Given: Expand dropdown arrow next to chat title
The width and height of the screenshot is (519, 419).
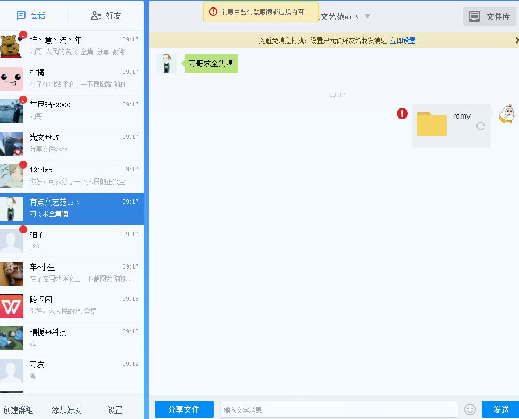Looking at the screenshot, I should point(367,16).
